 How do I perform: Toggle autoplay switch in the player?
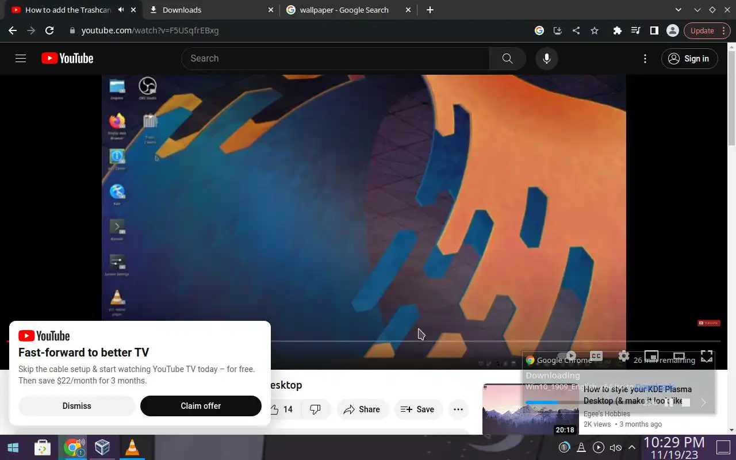568,356
